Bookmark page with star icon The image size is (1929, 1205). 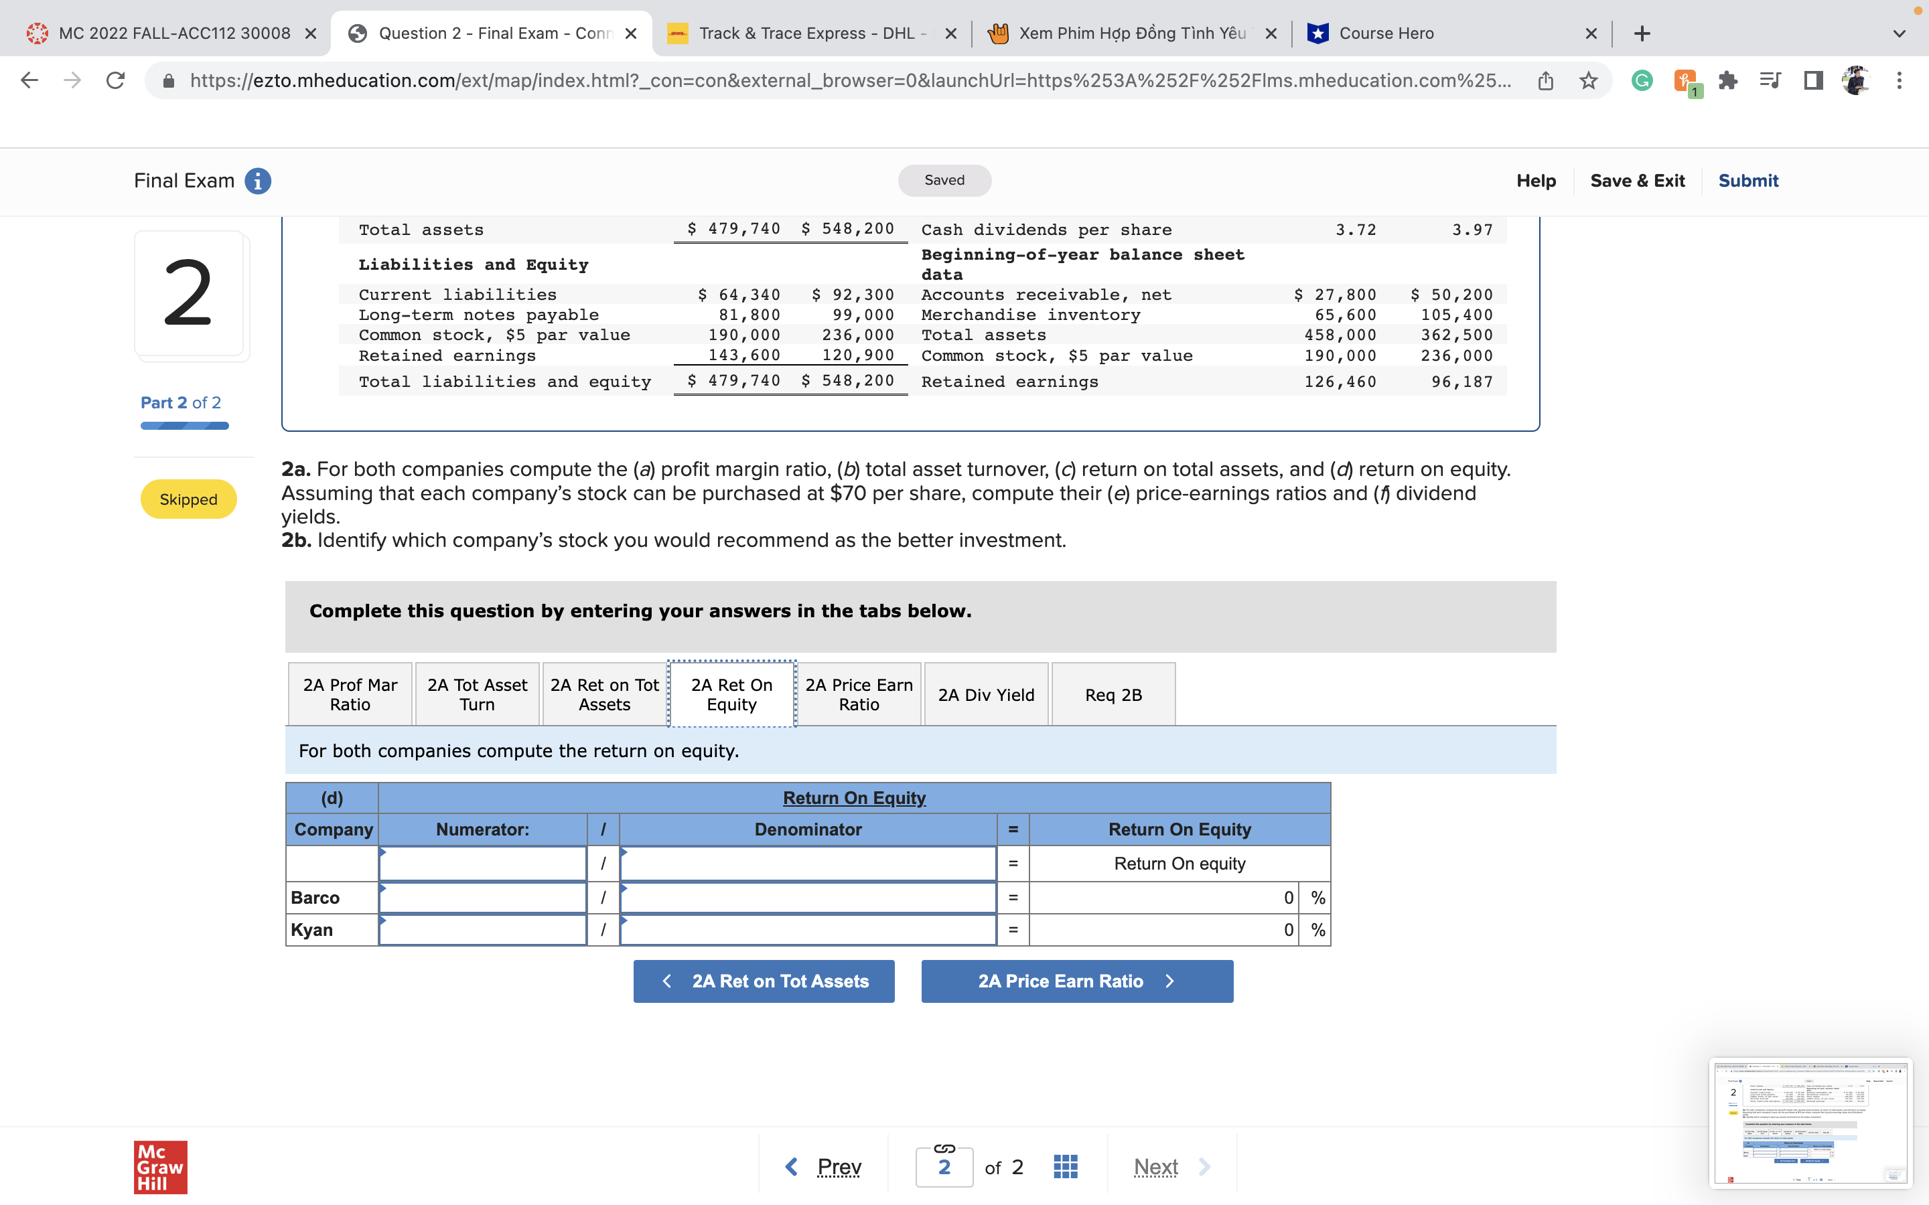click(x=1588, y=80)
